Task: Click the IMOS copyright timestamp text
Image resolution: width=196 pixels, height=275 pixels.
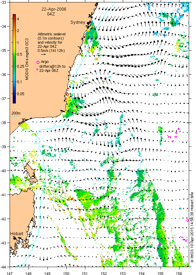Action: (192, 227)
